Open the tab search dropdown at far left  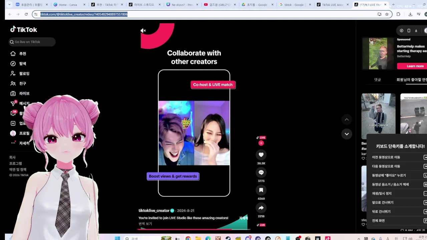click(x=9, y=5)
